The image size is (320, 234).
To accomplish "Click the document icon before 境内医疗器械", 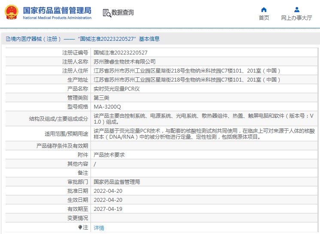I will (8, 39).
